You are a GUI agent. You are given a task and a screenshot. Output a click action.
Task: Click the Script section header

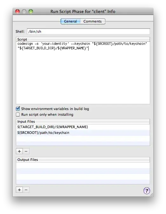pos(83,39)
